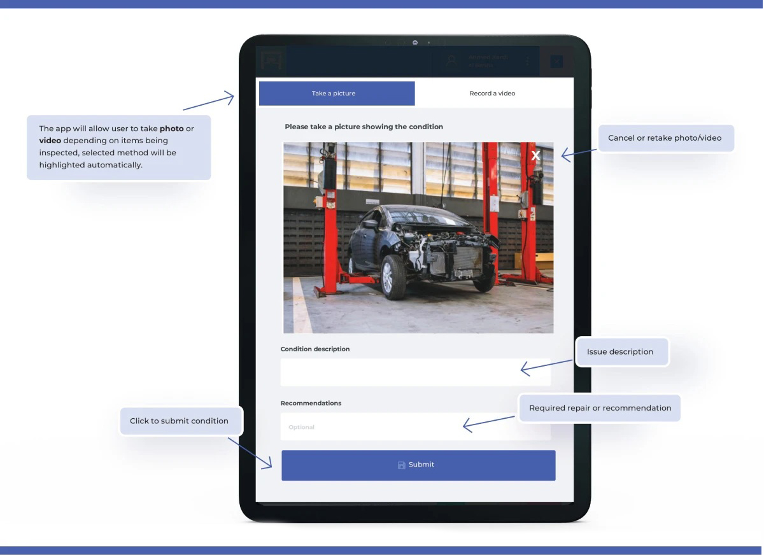The image size is (764, 555).
Task: Click the optional Recommendations input field
Action: tap(415, 427)
